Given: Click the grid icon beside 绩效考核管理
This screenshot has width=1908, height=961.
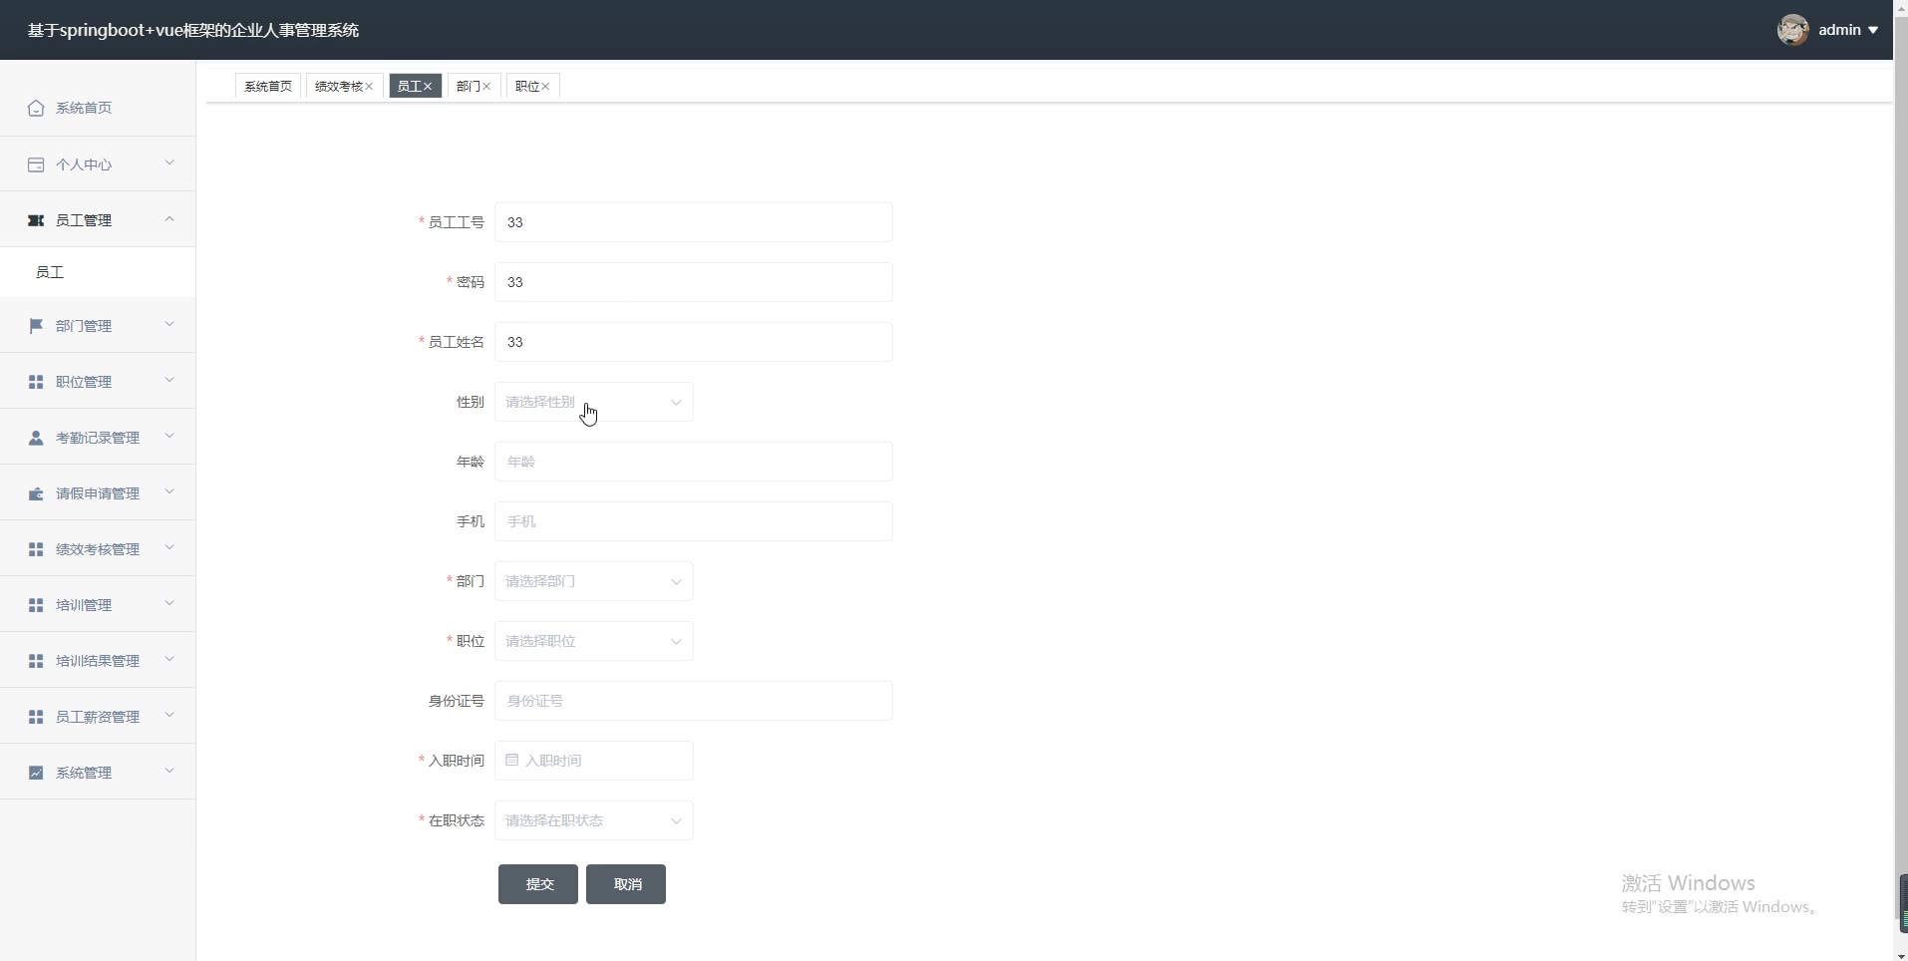Looking at the screenshot, I should click(36, 549).
